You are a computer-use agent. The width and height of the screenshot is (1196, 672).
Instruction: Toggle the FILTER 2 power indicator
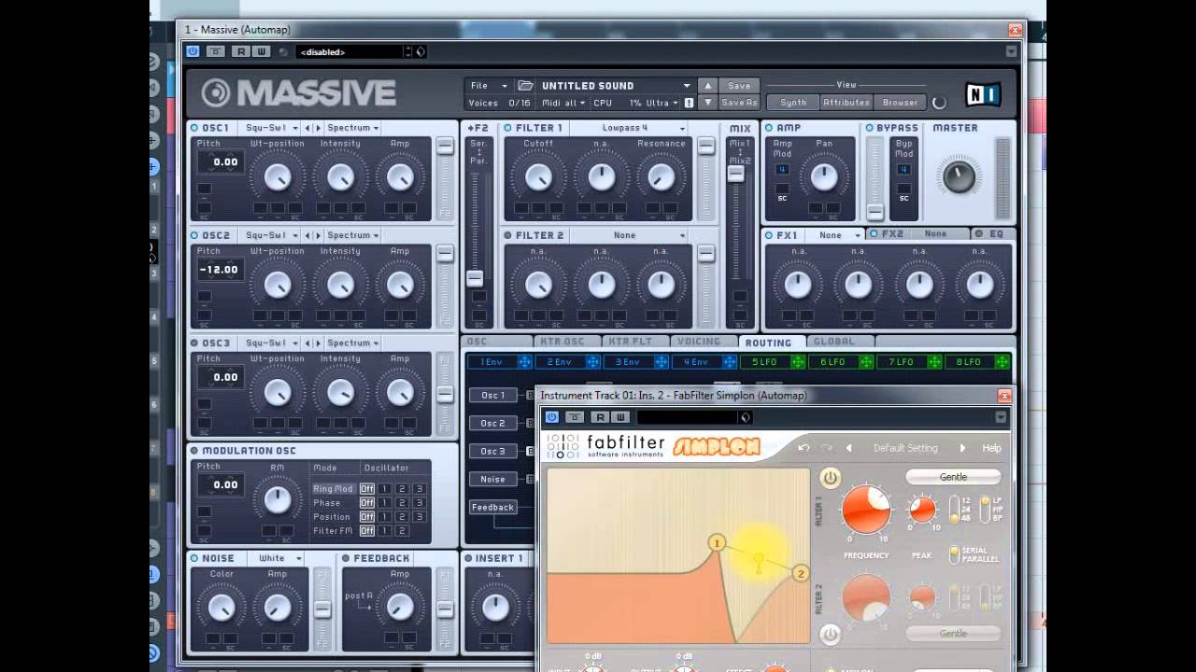tap(508, 235)
